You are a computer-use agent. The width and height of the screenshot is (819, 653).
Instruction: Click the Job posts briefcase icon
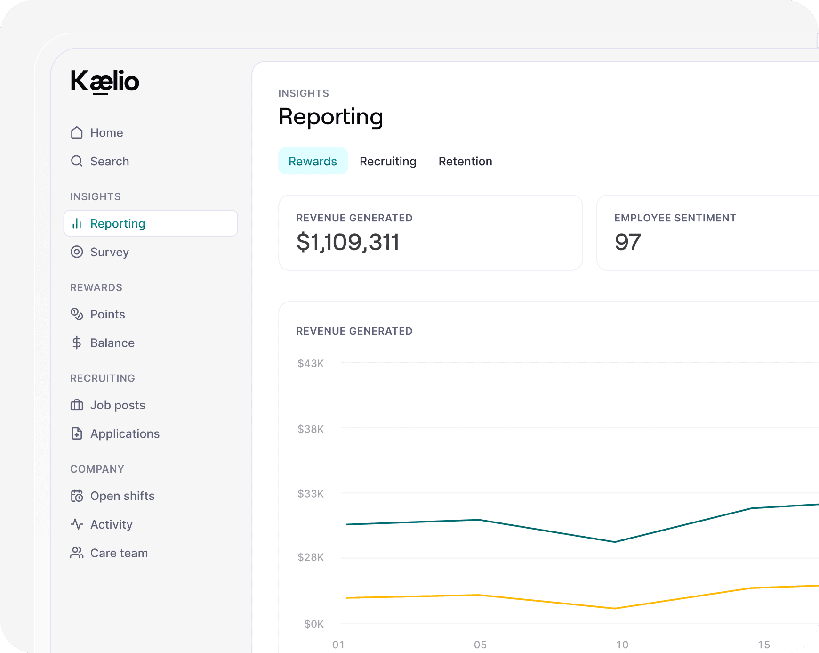77,405
